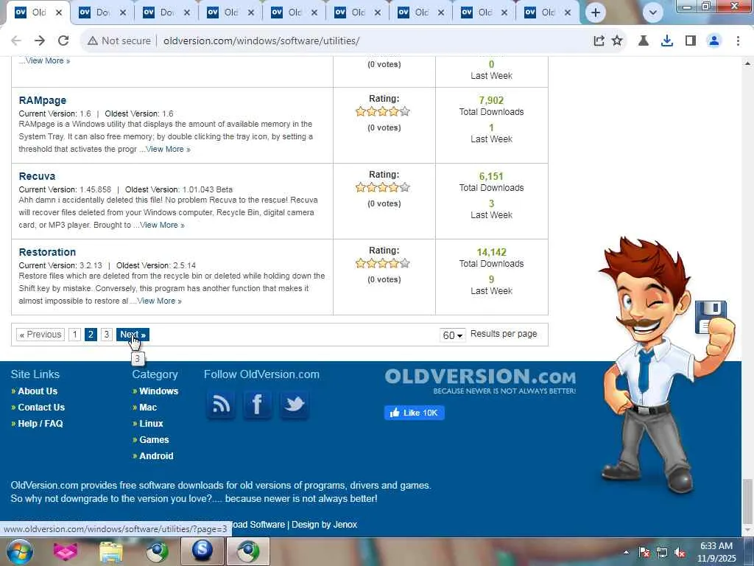Open pink app icon in taskbar
Image resolution: width=754 pixels, height=566 pixels.
(66, 551)
